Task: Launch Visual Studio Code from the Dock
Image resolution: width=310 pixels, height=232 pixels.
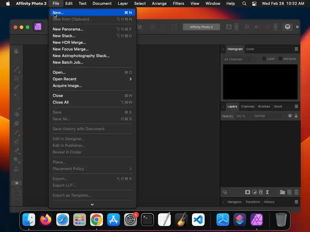Action: pos(198,219)
